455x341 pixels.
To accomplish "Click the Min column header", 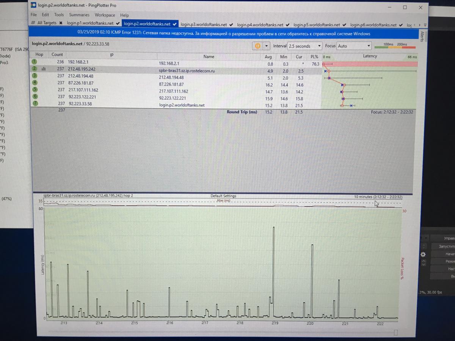I will (x=284, y=57).
